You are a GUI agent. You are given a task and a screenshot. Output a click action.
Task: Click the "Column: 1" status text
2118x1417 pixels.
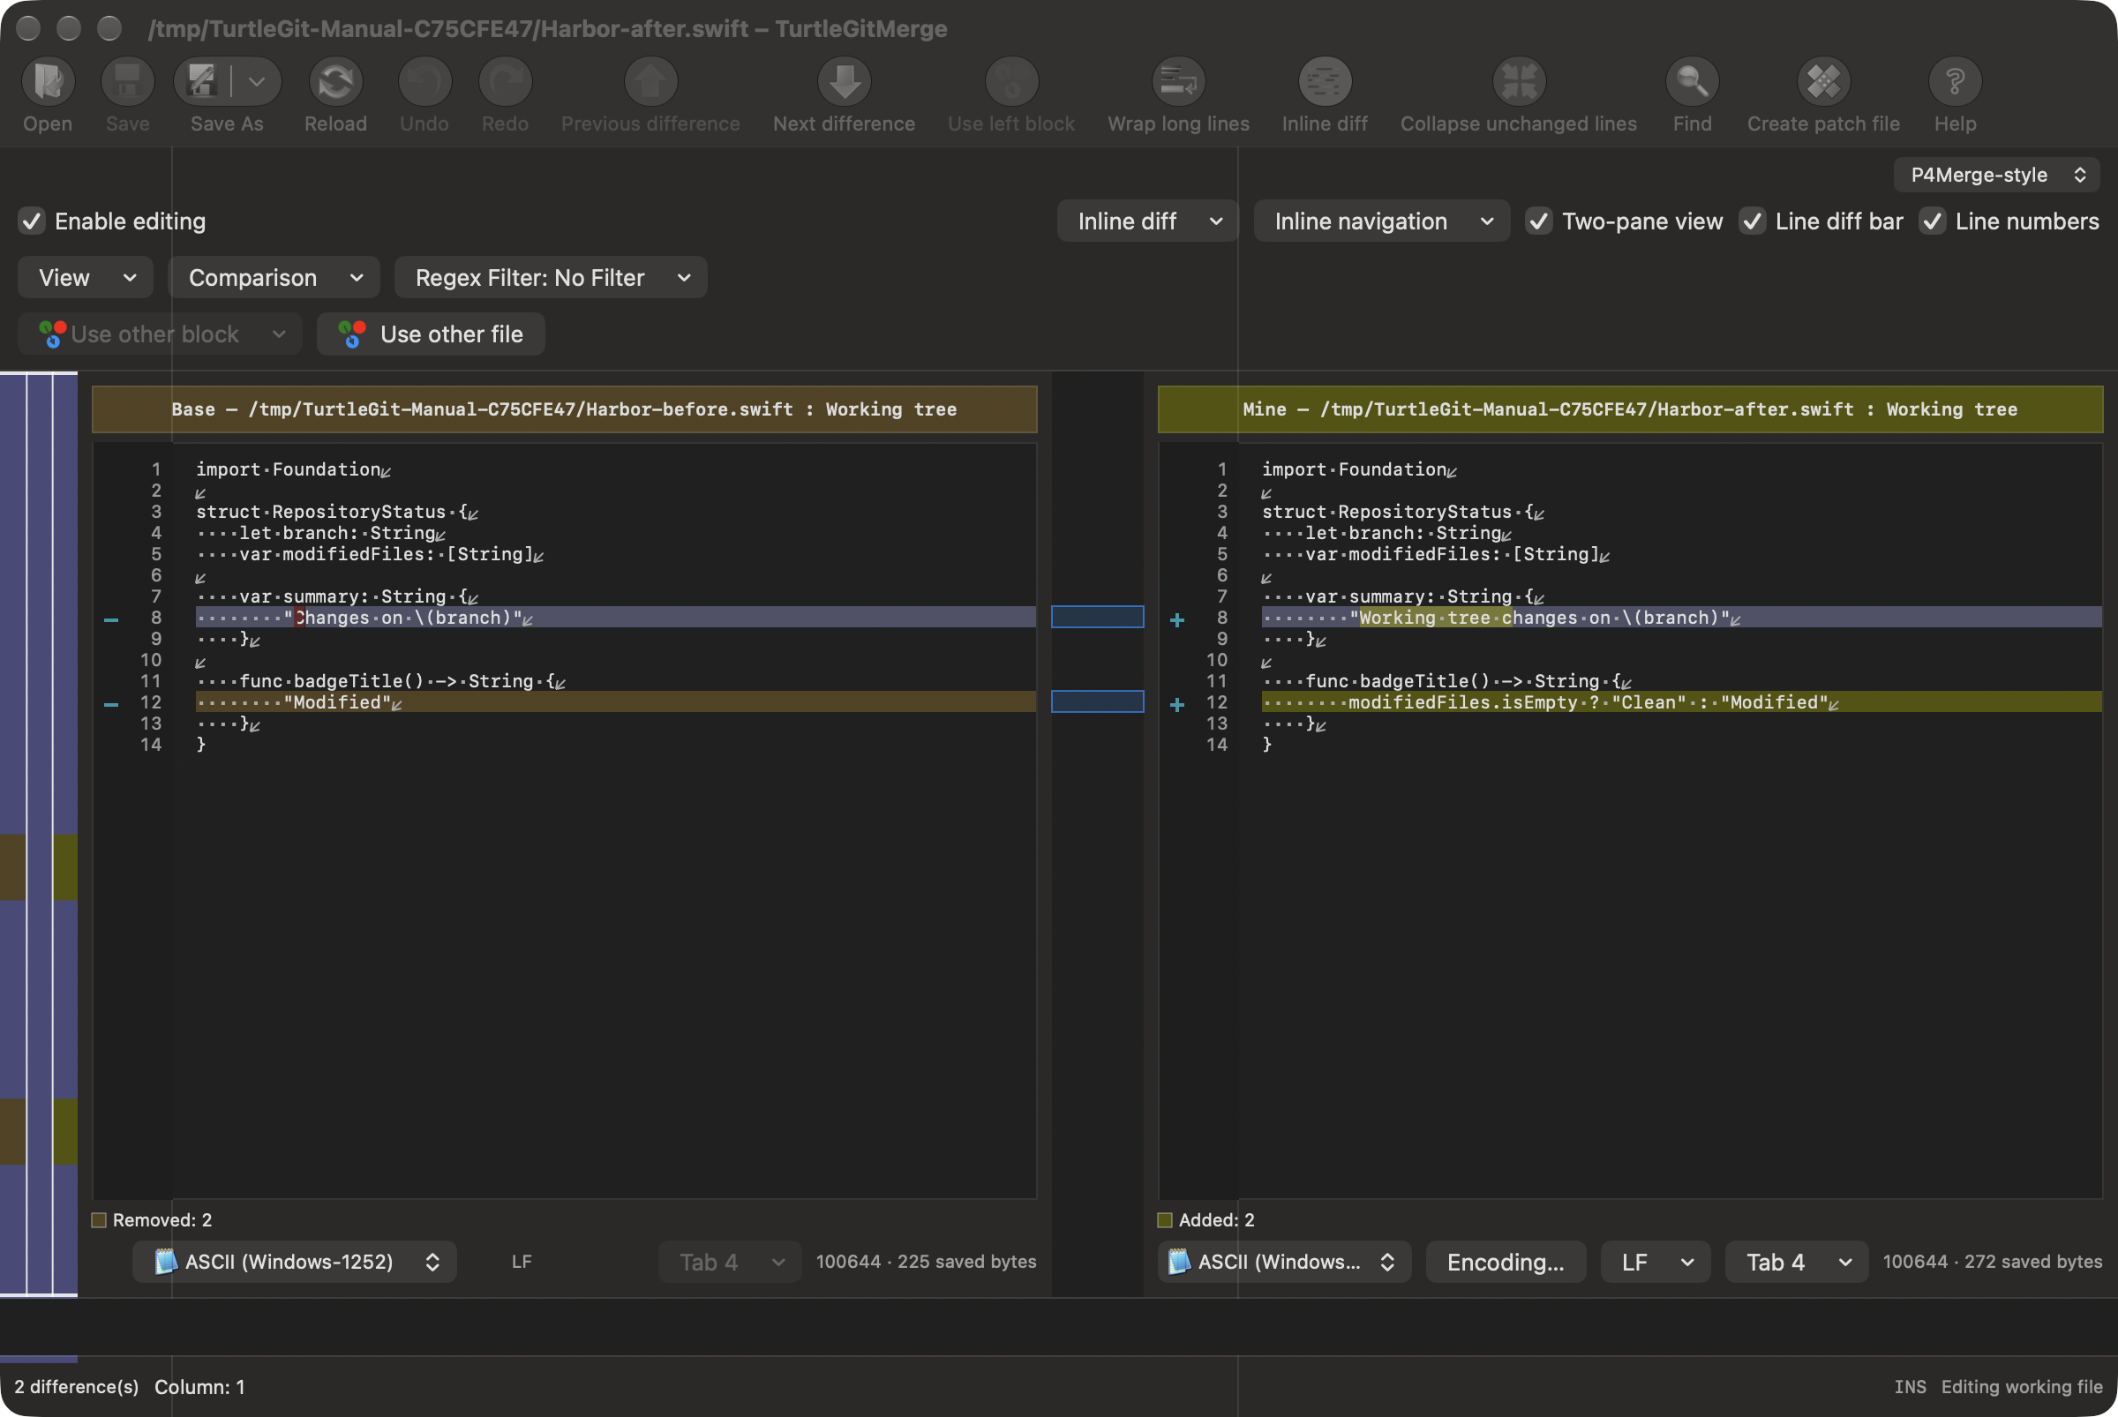199,1386
